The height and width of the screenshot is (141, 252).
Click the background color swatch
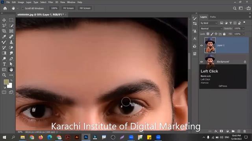(x=10, y=86)
